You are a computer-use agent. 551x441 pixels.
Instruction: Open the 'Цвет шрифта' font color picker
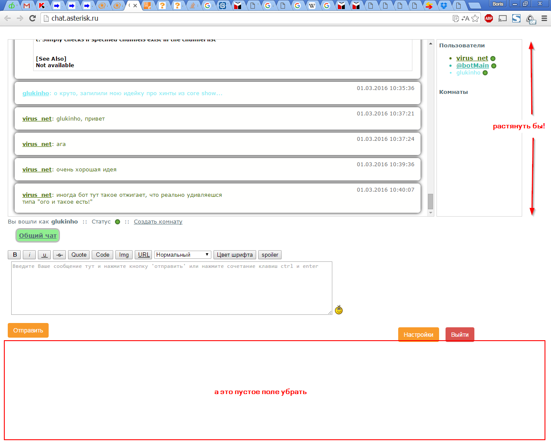(x=235, y=255)
